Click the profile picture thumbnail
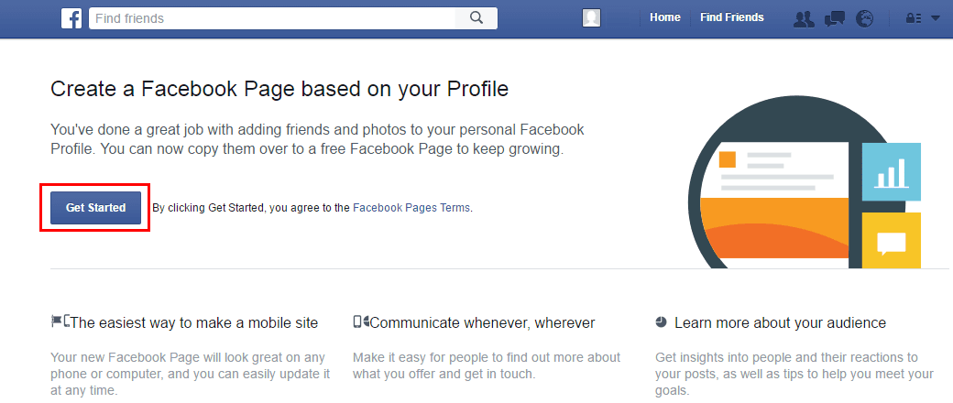Image resolution: width=953 pixels, height=403 pixels. tap(591, 18)
